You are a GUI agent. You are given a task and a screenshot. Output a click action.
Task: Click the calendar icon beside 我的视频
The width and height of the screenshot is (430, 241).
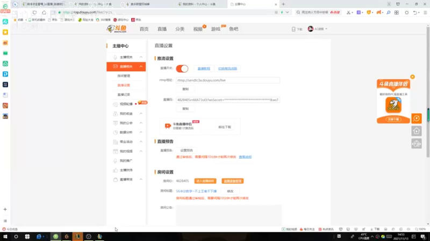(115, 151)
